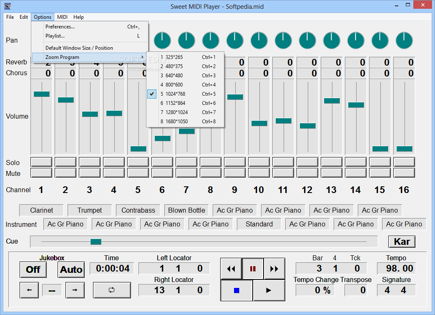Viewport: 435px width, 315px height.
Task: Click the channel 9 pan knob
Action: pos(235,40)
